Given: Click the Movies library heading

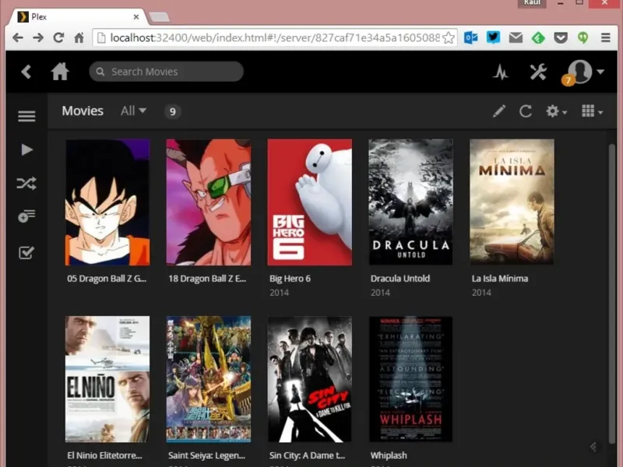Looking at the screenshot, I should [x=83, y=111].
